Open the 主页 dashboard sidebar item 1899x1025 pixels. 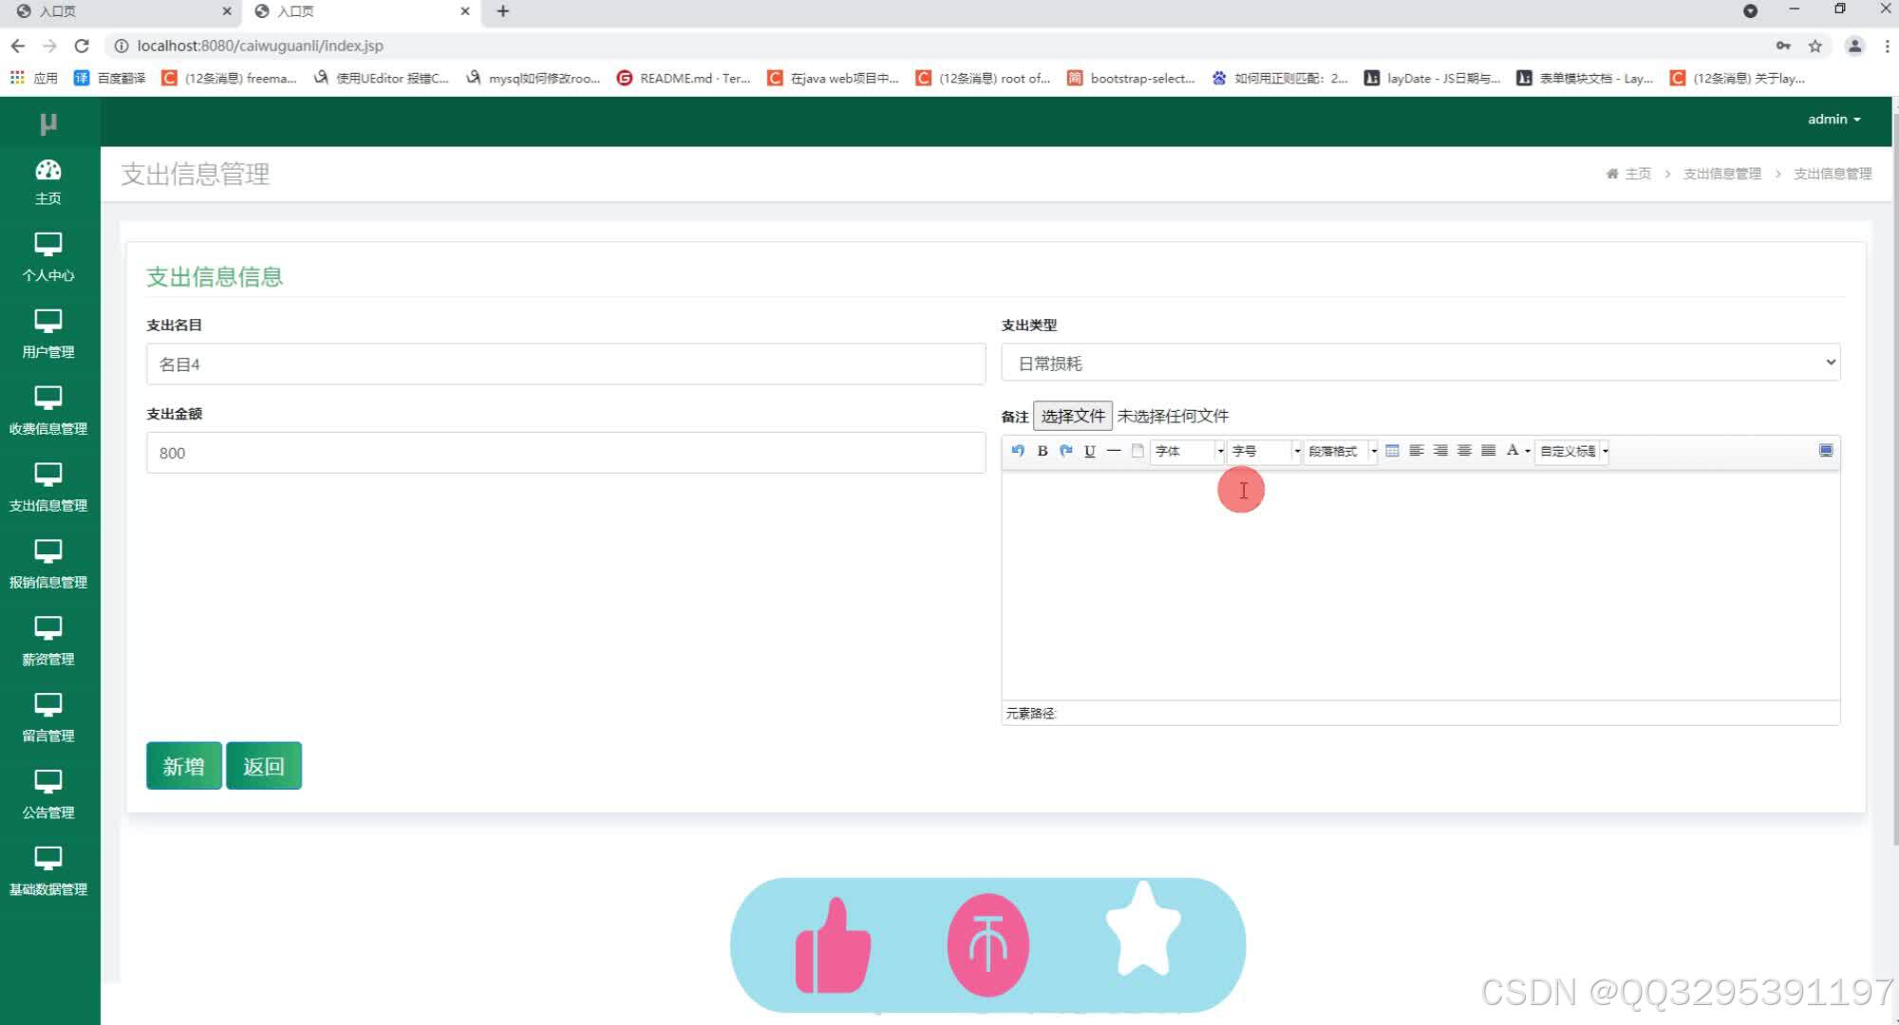click(x=48, y=181)
